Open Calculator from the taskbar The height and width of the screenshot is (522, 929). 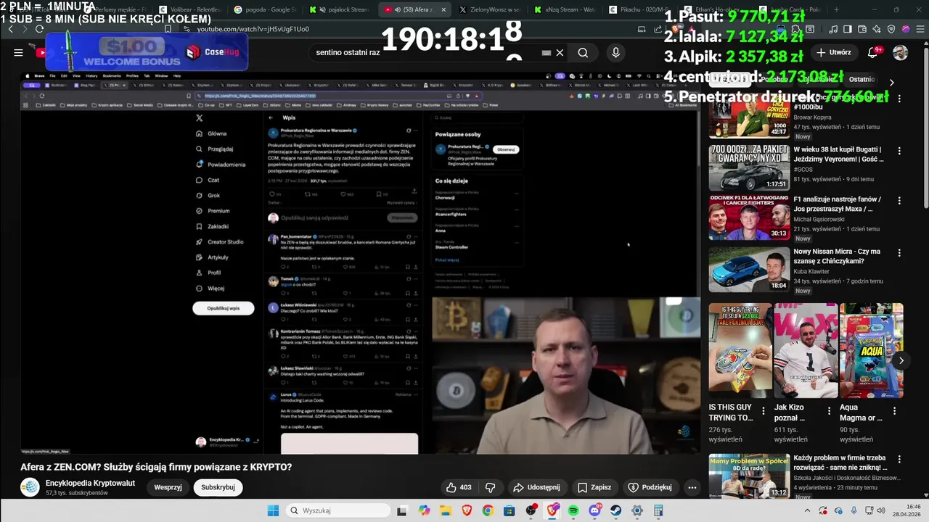659,510
